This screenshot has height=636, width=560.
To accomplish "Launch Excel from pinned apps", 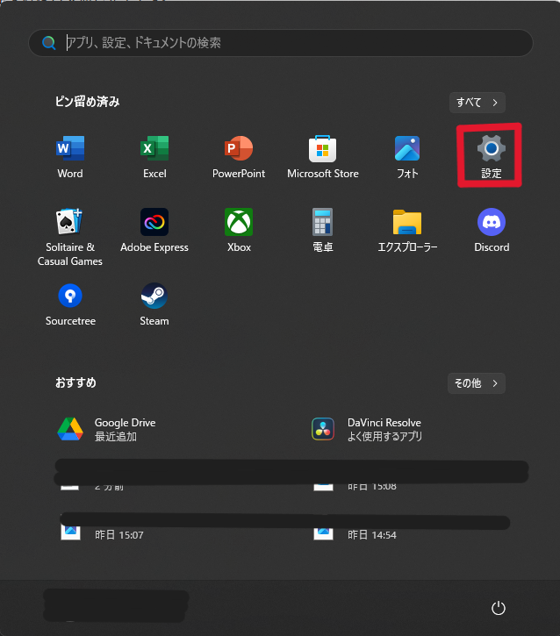I will click(154, 157).
